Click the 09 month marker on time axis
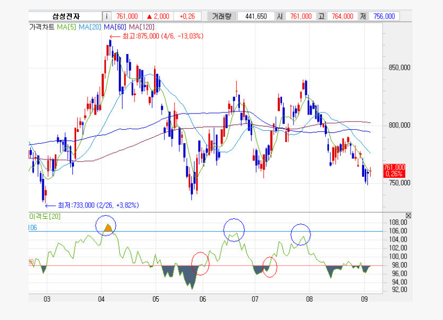The width and height of the screenshot is (443, 320). coord(364,299)
